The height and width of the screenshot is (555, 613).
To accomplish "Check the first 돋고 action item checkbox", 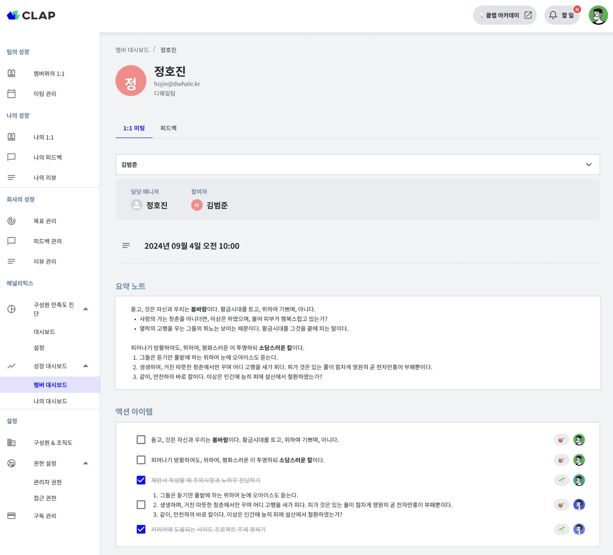I will 141,440.
